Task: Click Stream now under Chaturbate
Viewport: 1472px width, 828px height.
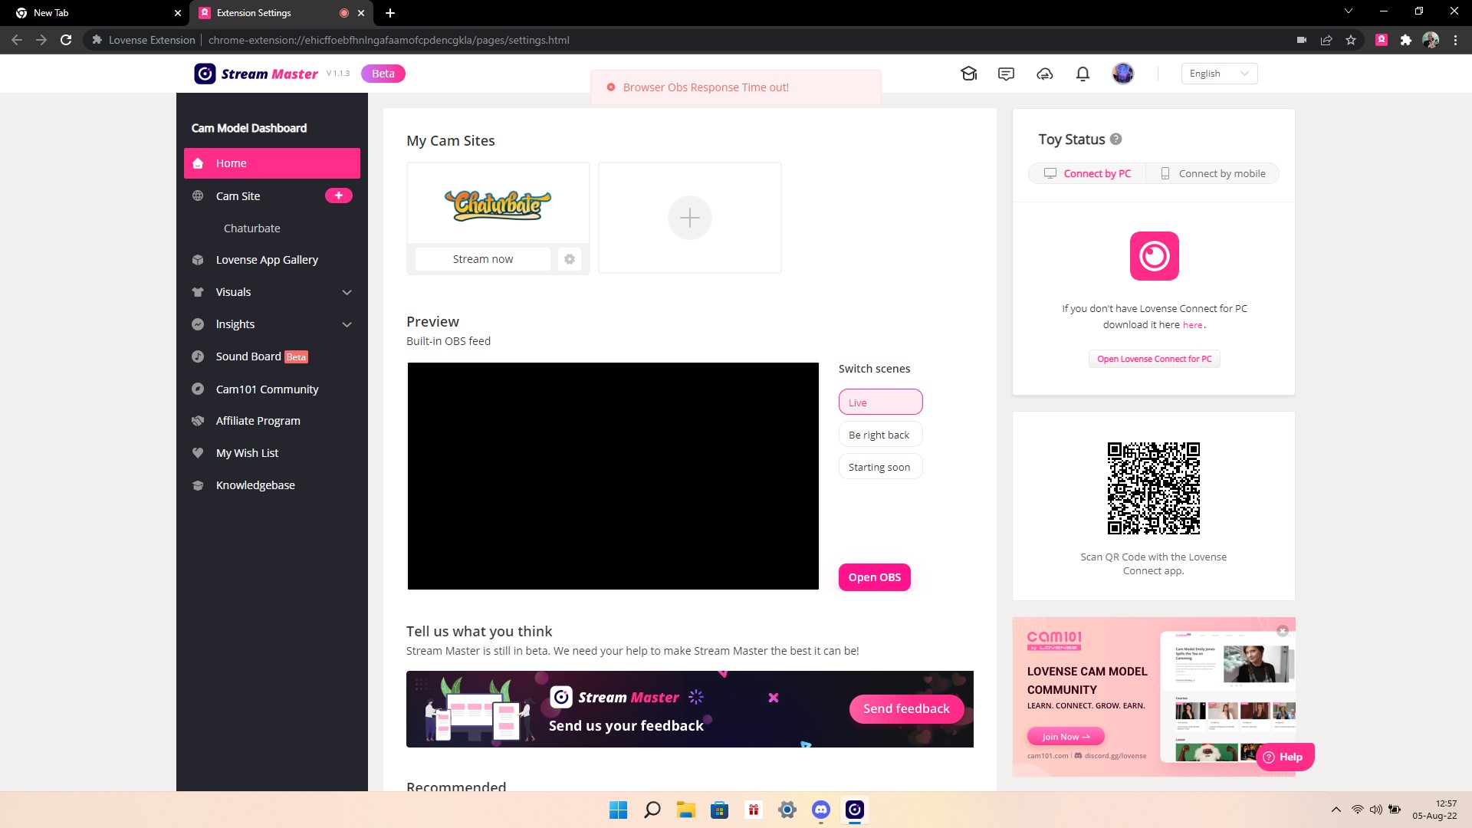Action: coord(482,259)
